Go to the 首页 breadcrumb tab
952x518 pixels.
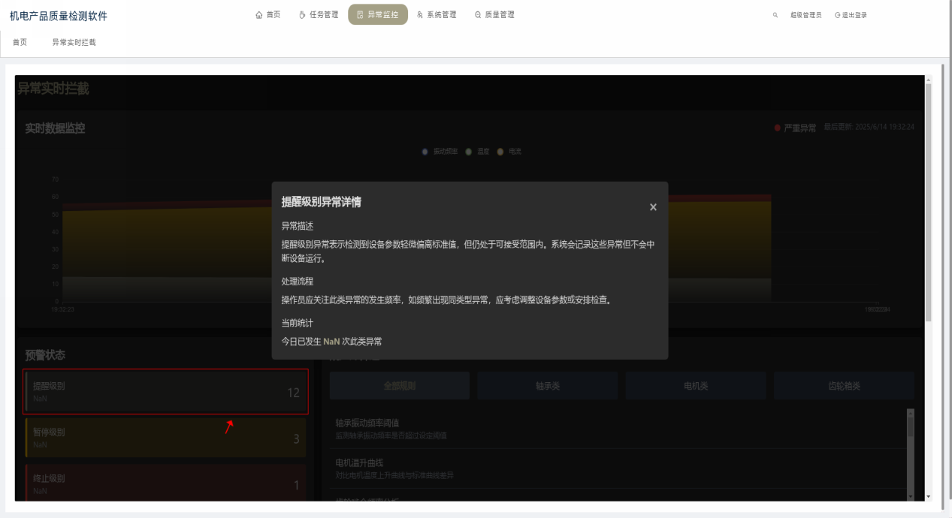[x=20, y=42]
